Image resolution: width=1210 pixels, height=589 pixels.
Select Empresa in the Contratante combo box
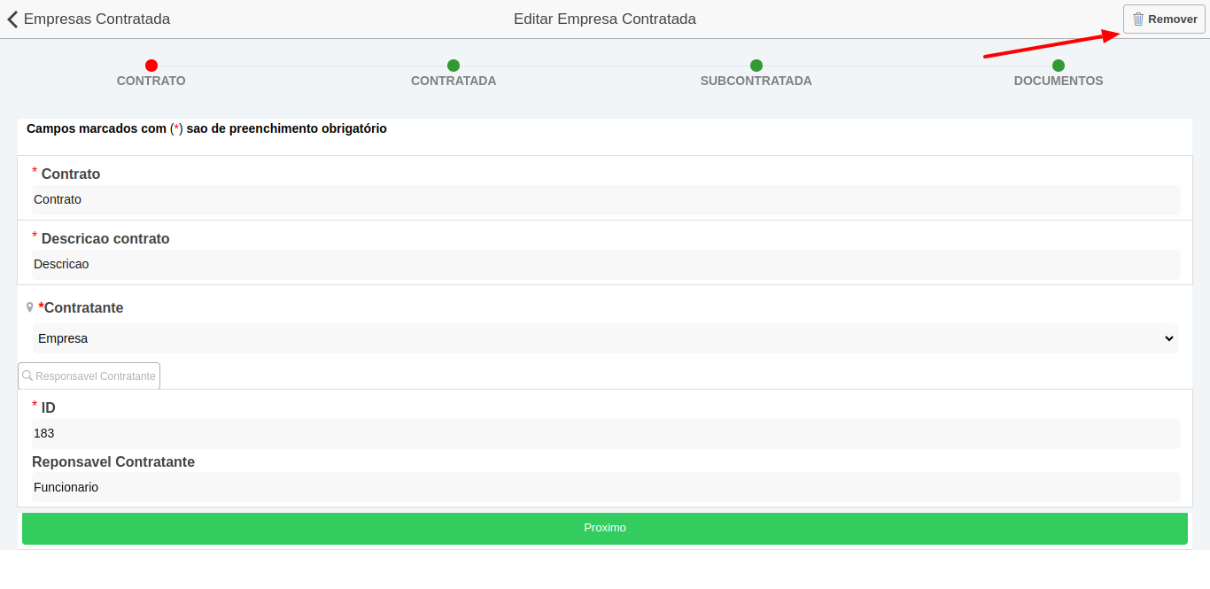coord(605,338)
